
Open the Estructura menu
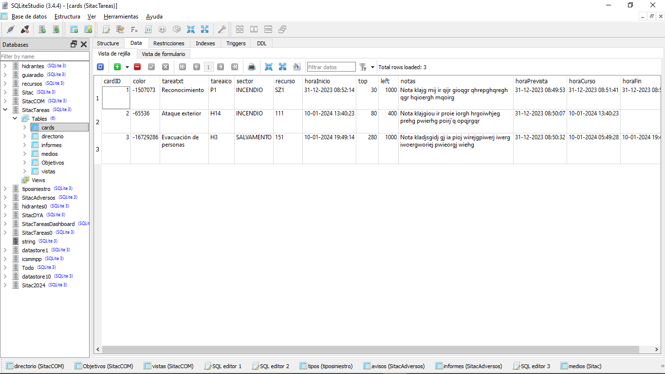[67, 17]
